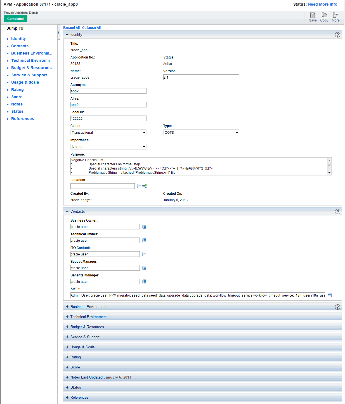Collapse the Identity section
This screenshot has width=345, height=404.
67,35
